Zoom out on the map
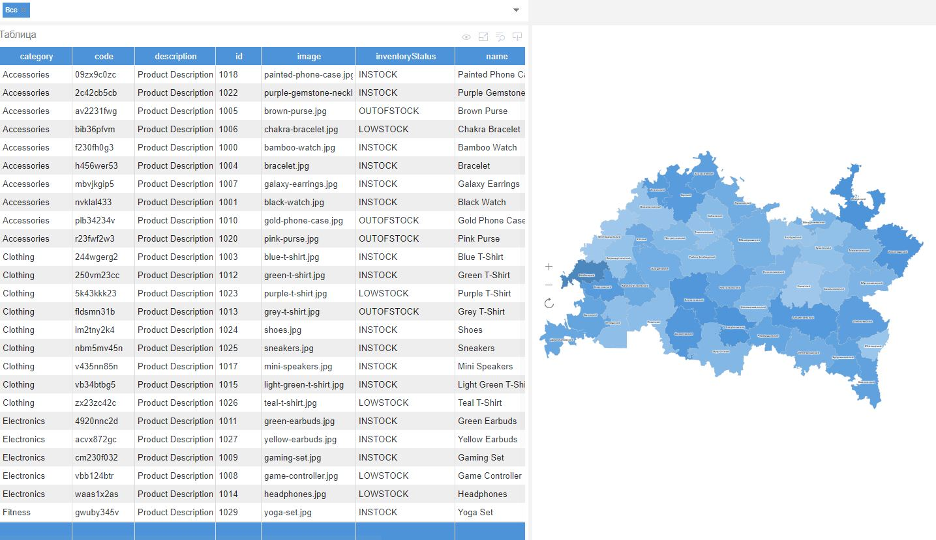Image resolution: width=936 pixels, height=540 pixels. pos(549,285)
